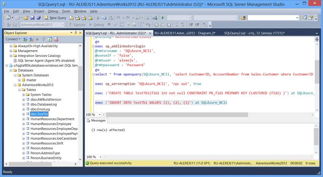The image size is (323, 177).
Task: Click the Open File folder icon
Action: tap(26, 18)
